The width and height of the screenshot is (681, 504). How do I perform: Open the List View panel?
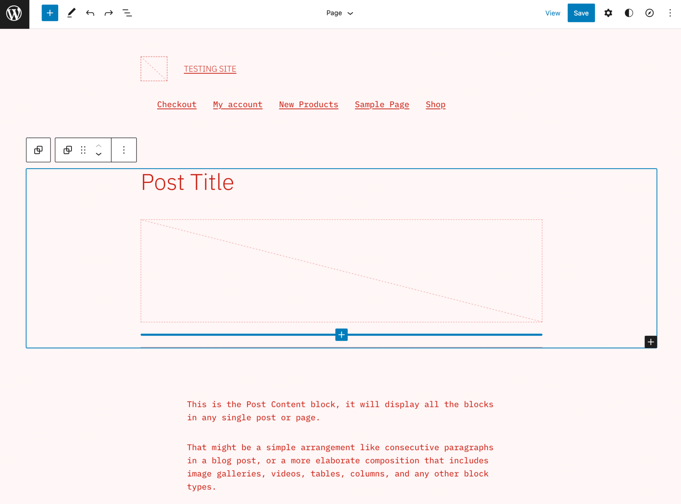pos(127,13)
